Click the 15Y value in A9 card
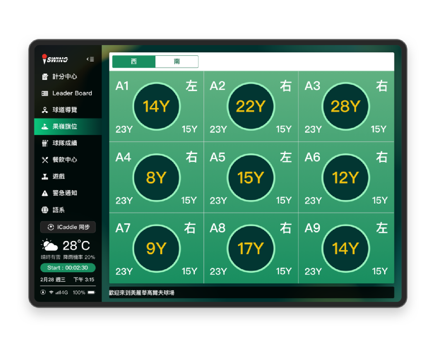Screen dimensions: 436x349 pos(380,271)
